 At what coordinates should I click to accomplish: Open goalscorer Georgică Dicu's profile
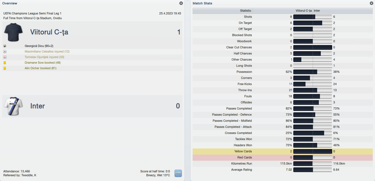[x=39, y=46]
